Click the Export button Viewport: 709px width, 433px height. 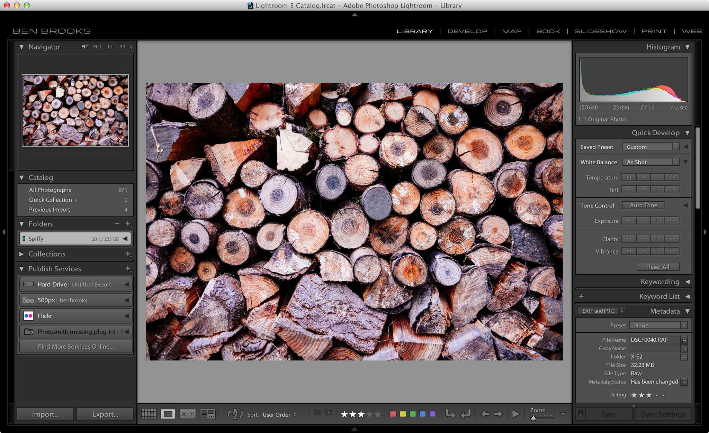105,414
